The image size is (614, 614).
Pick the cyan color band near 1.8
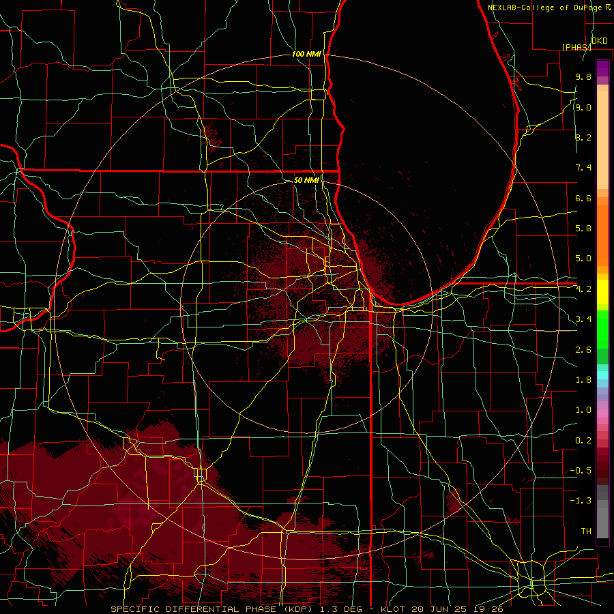tap(602, 375)
